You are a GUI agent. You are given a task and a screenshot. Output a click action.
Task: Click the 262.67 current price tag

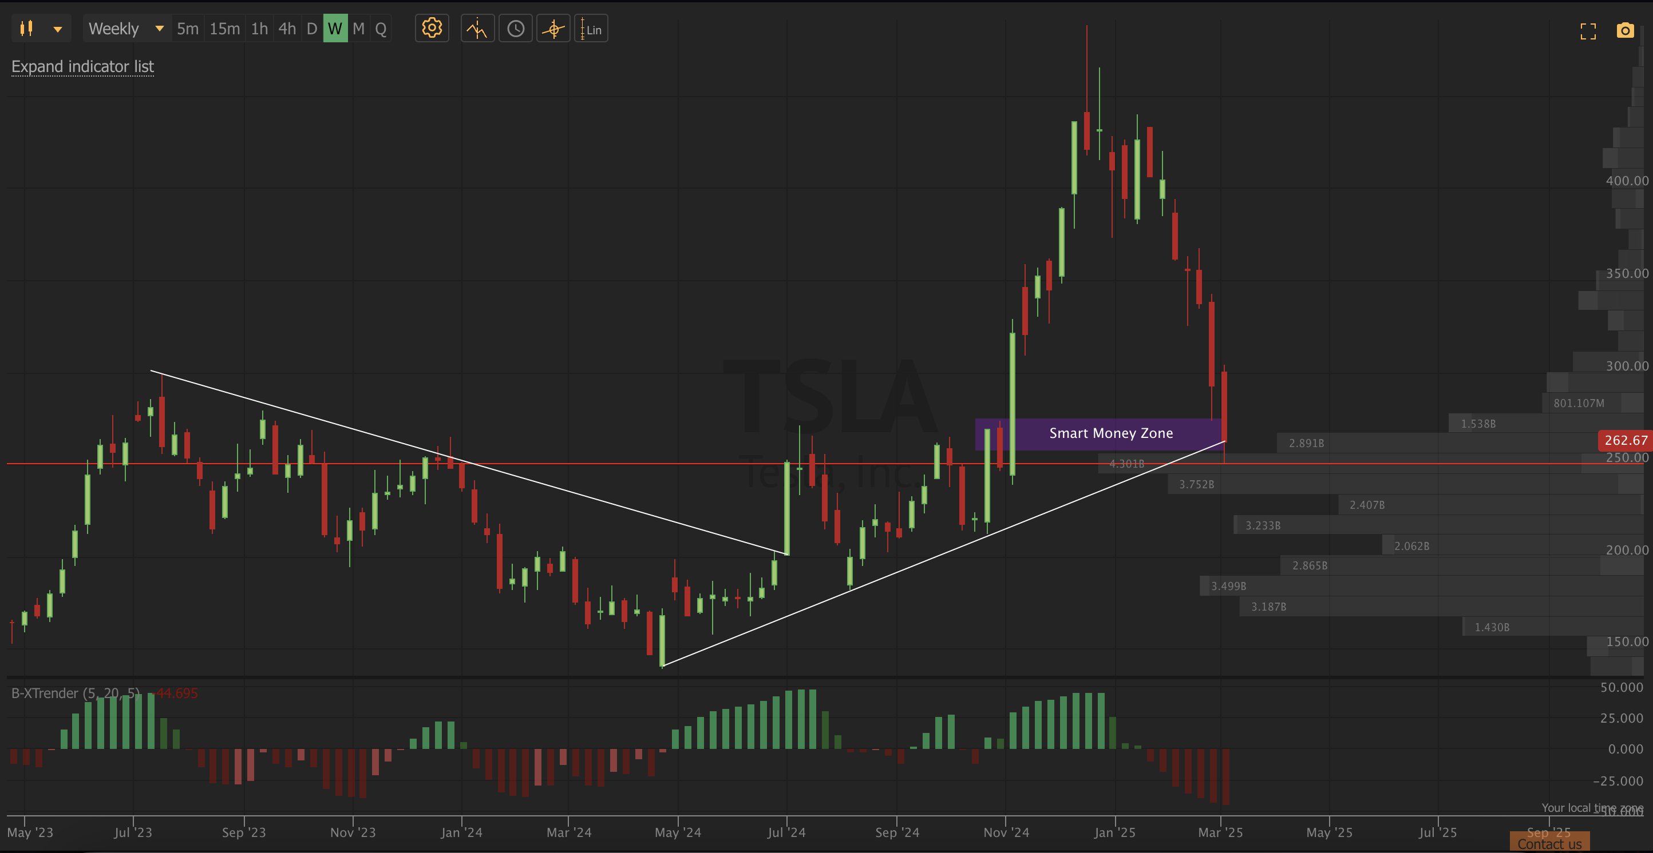[1626, 440]
